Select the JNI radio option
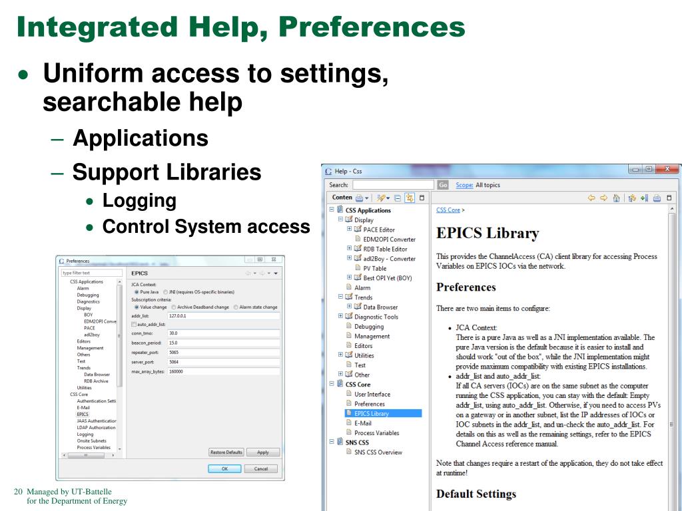This screenshot has height=511, width=682. coord(165,292)
